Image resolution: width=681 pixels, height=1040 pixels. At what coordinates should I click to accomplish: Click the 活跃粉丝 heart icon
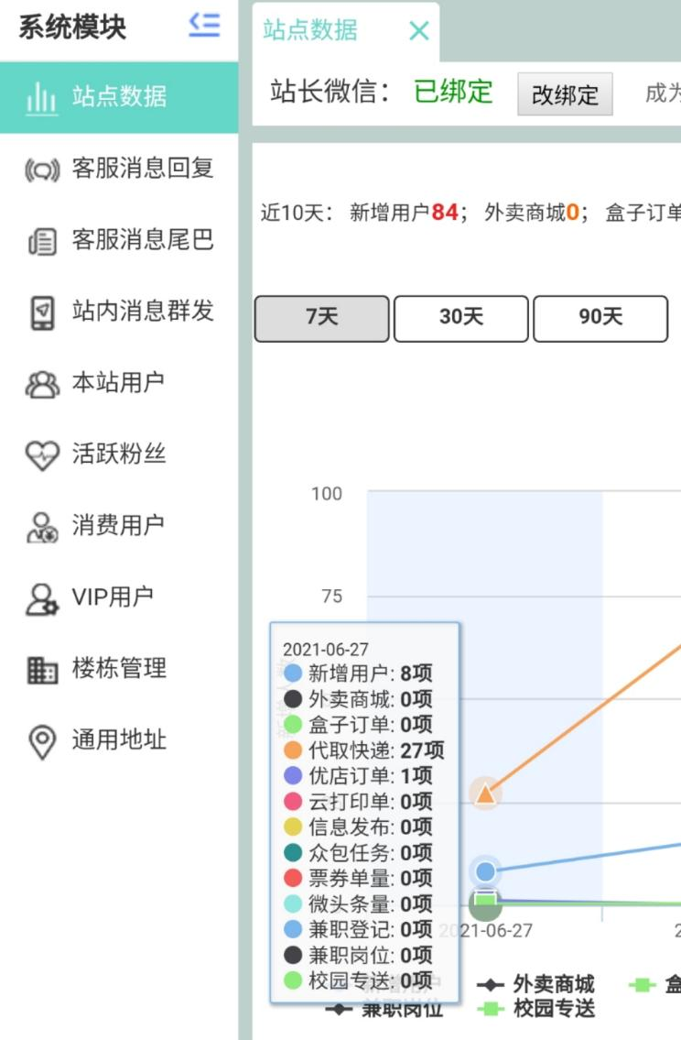tap(41, 455)
